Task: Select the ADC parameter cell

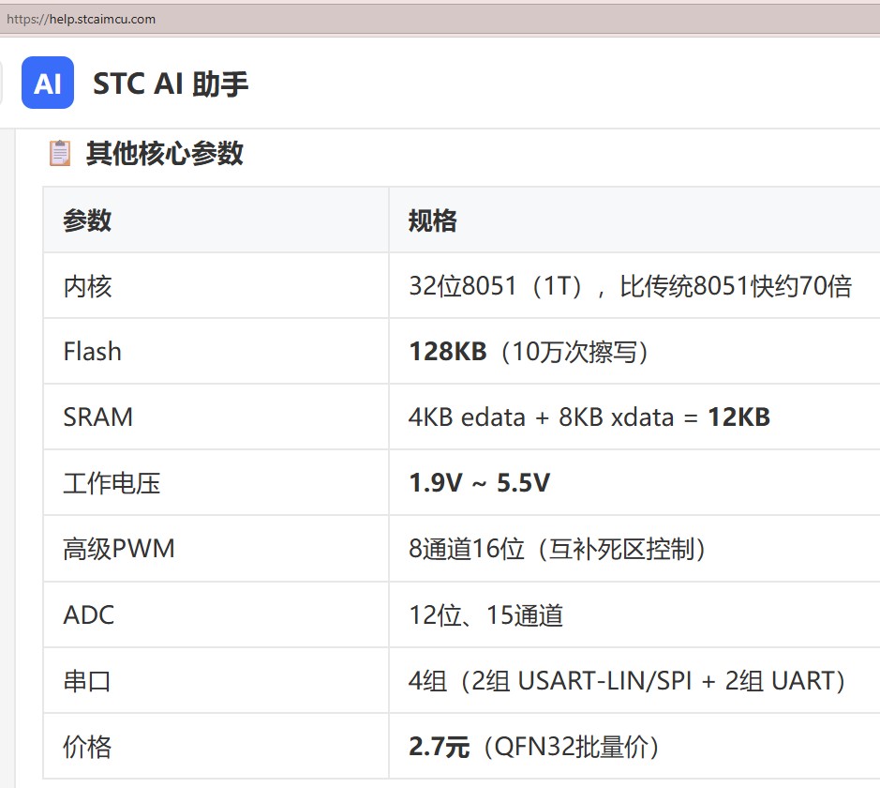Action: point(216,614)
